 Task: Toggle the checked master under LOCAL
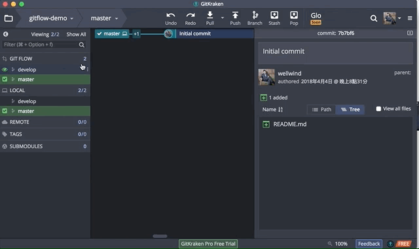coord(5,110)
